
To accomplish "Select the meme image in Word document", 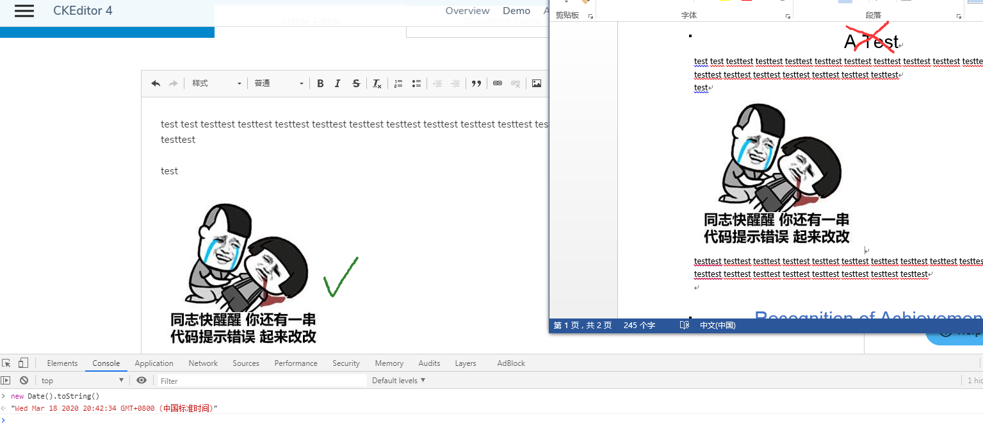I will pos(776,174).
